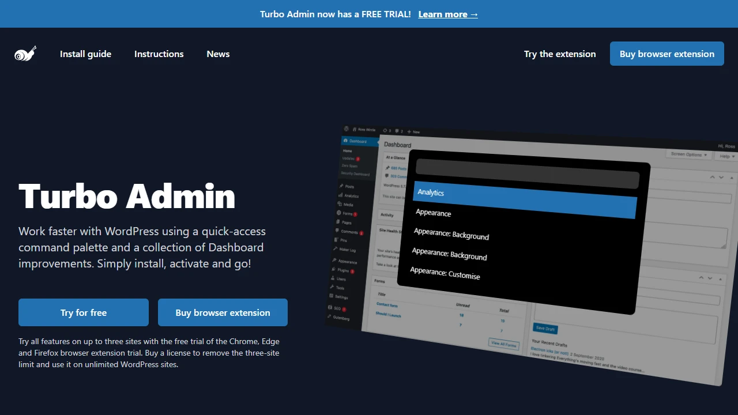
Task: Select the Media icon in the WordPress sidebar
Action: [339, 205]
